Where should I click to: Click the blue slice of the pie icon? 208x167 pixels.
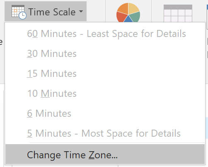pos(128,19)
